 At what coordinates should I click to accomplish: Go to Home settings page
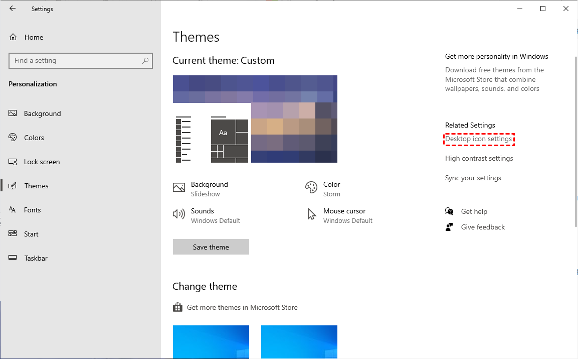33,37
